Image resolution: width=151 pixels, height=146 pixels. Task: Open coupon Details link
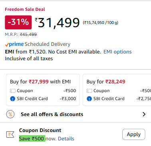(x=66, y=139)
